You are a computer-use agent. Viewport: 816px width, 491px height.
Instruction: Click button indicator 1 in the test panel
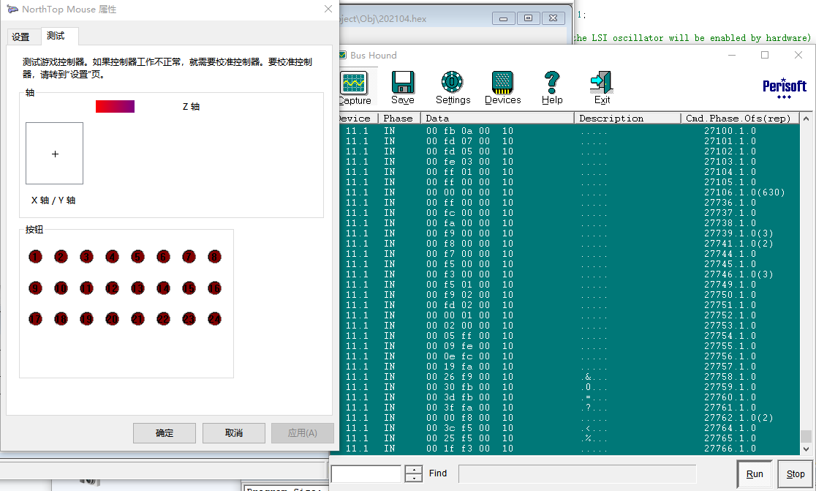tap(36, 257)
